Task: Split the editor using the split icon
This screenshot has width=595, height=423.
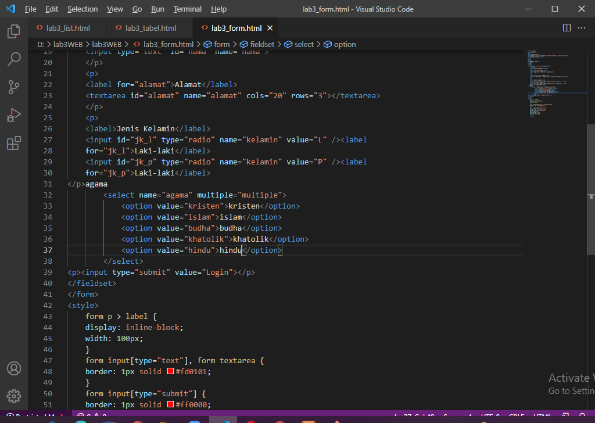Action: click(x=567, y=27)
